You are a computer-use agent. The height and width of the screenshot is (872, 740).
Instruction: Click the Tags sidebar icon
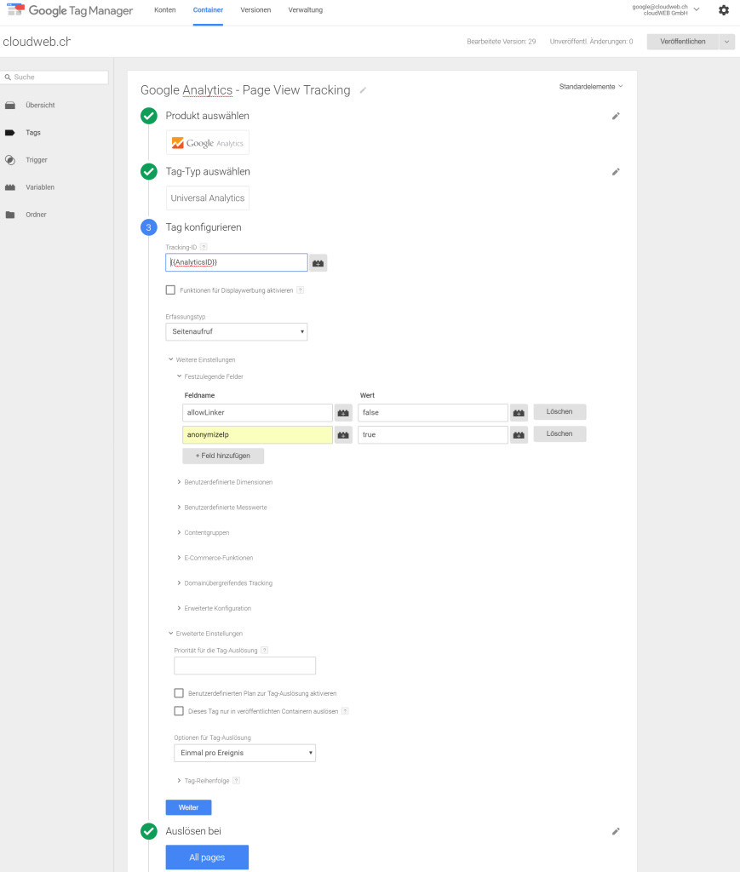[x=10, y=132]
